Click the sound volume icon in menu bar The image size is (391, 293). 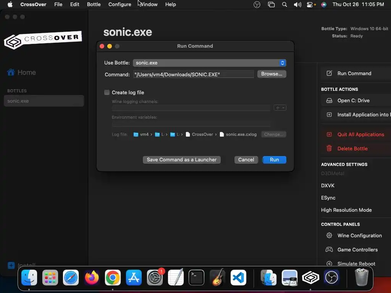[297, 5]
